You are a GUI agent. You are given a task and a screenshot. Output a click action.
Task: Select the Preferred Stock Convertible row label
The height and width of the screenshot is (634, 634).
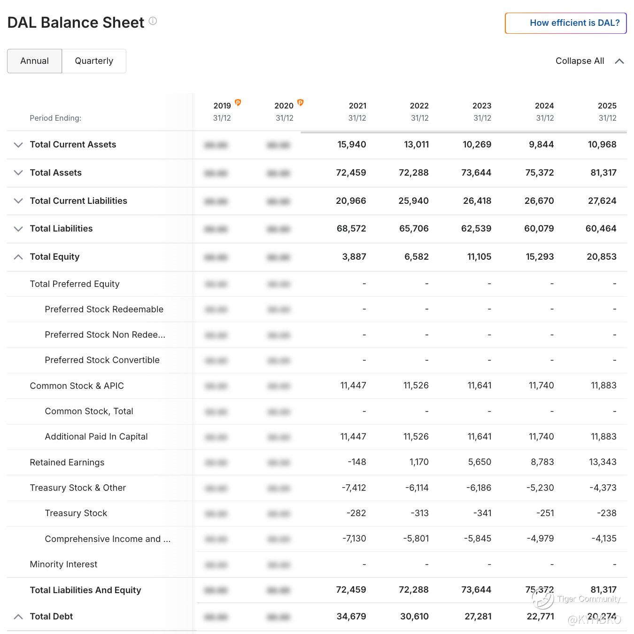102,360
